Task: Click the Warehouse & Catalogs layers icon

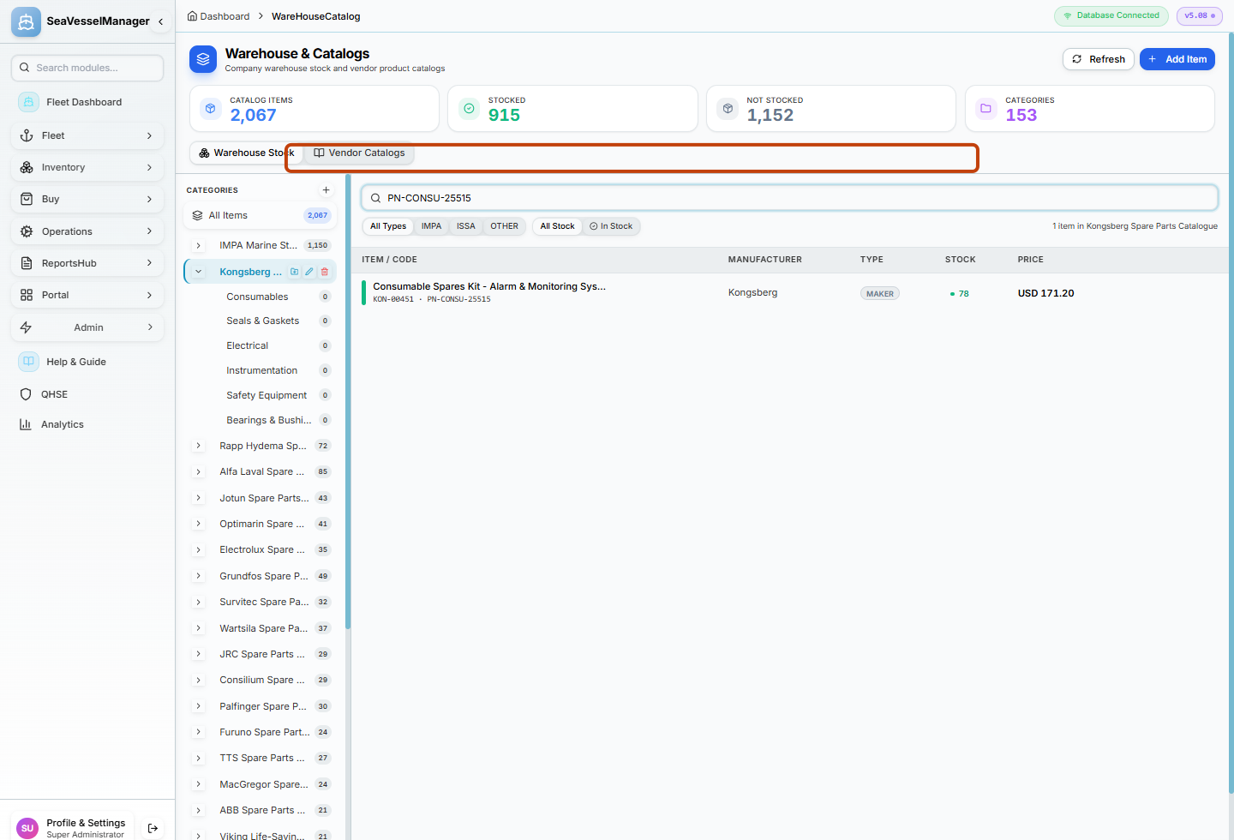Action: pyautogui.click(x=203, y=59)
